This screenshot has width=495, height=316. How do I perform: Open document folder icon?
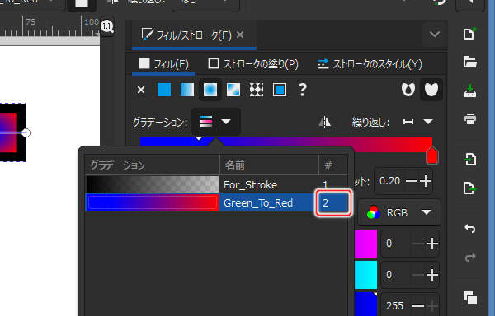coord(469,62)
